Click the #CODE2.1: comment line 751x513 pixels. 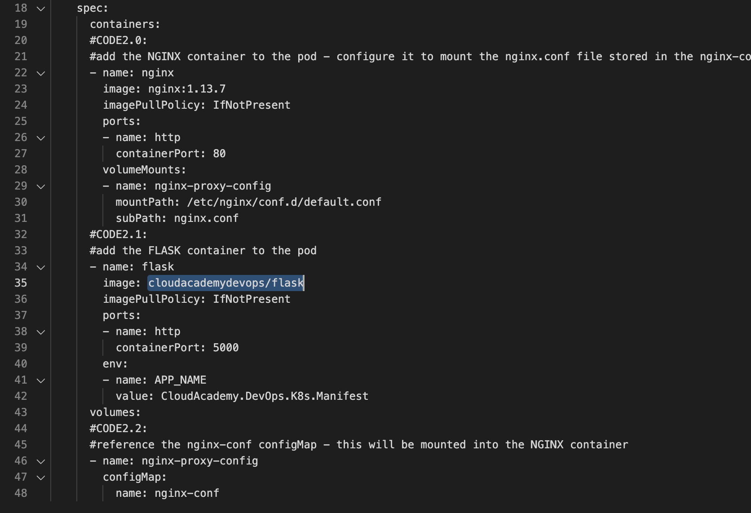tap(118, 234)
